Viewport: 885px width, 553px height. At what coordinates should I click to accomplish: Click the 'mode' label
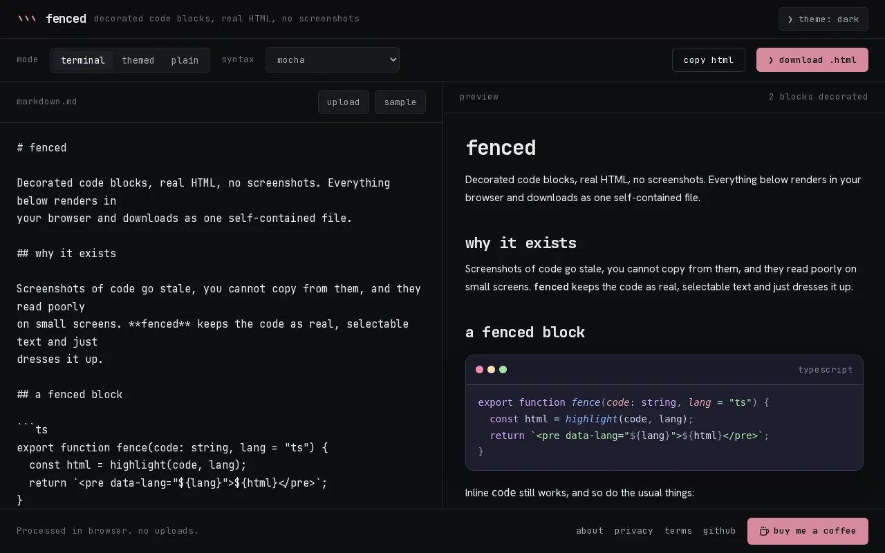tap(28, 59)
